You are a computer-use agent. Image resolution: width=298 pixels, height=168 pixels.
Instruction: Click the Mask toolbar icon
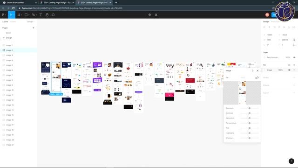tap(156, 14)
